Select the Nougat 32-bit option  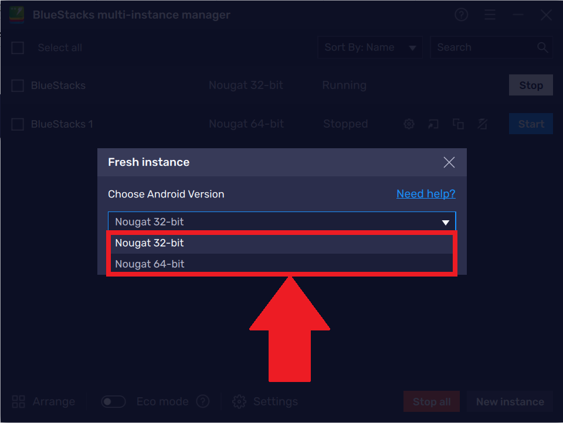coord(283,243)
